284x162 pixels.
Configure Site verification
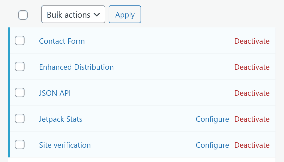click(x=212, y=145)
